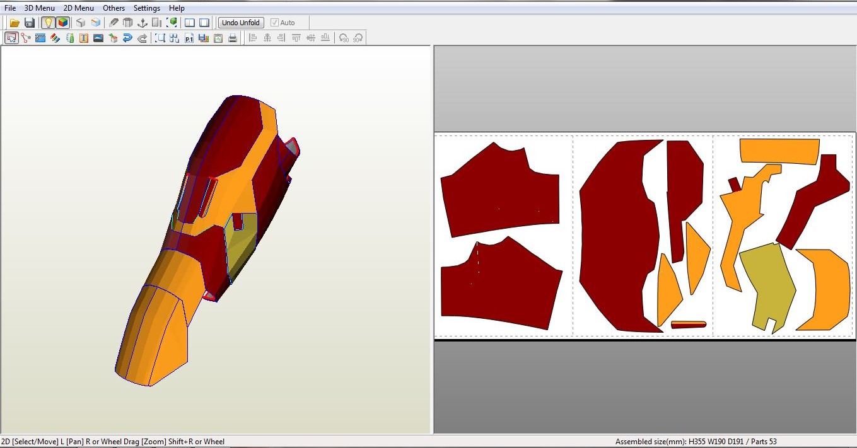
Task: Save the project with the floppy disk icon
Action: 30,23
